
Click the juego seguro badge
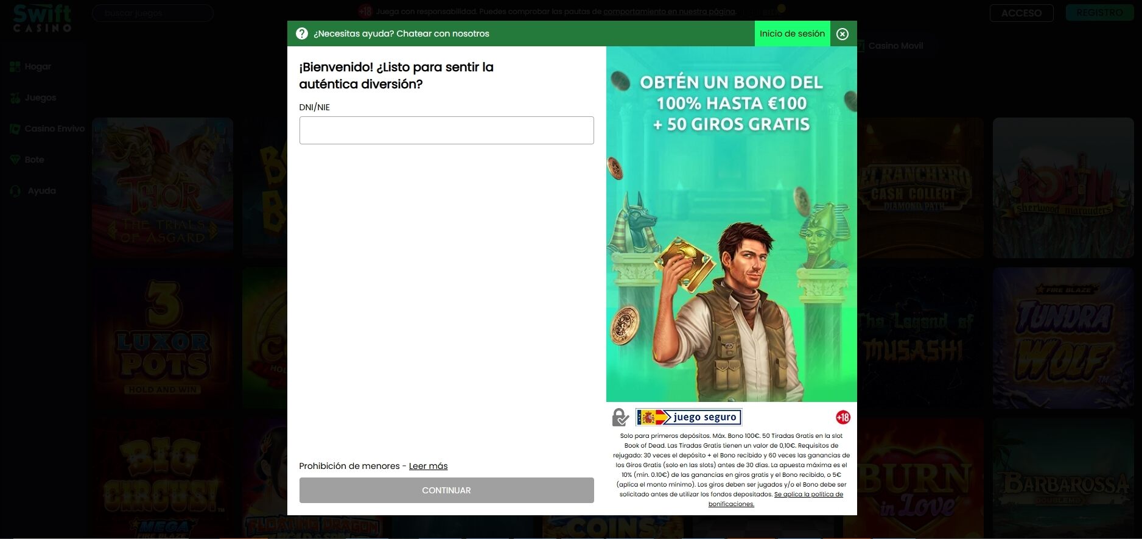click(688, 417)
